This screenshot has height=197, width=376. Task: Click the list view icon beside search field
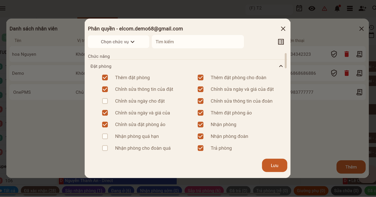[281, 42]
